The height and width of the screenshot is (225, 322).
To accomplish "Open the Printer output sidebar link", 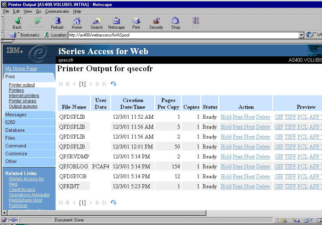I will pos(22,85).
